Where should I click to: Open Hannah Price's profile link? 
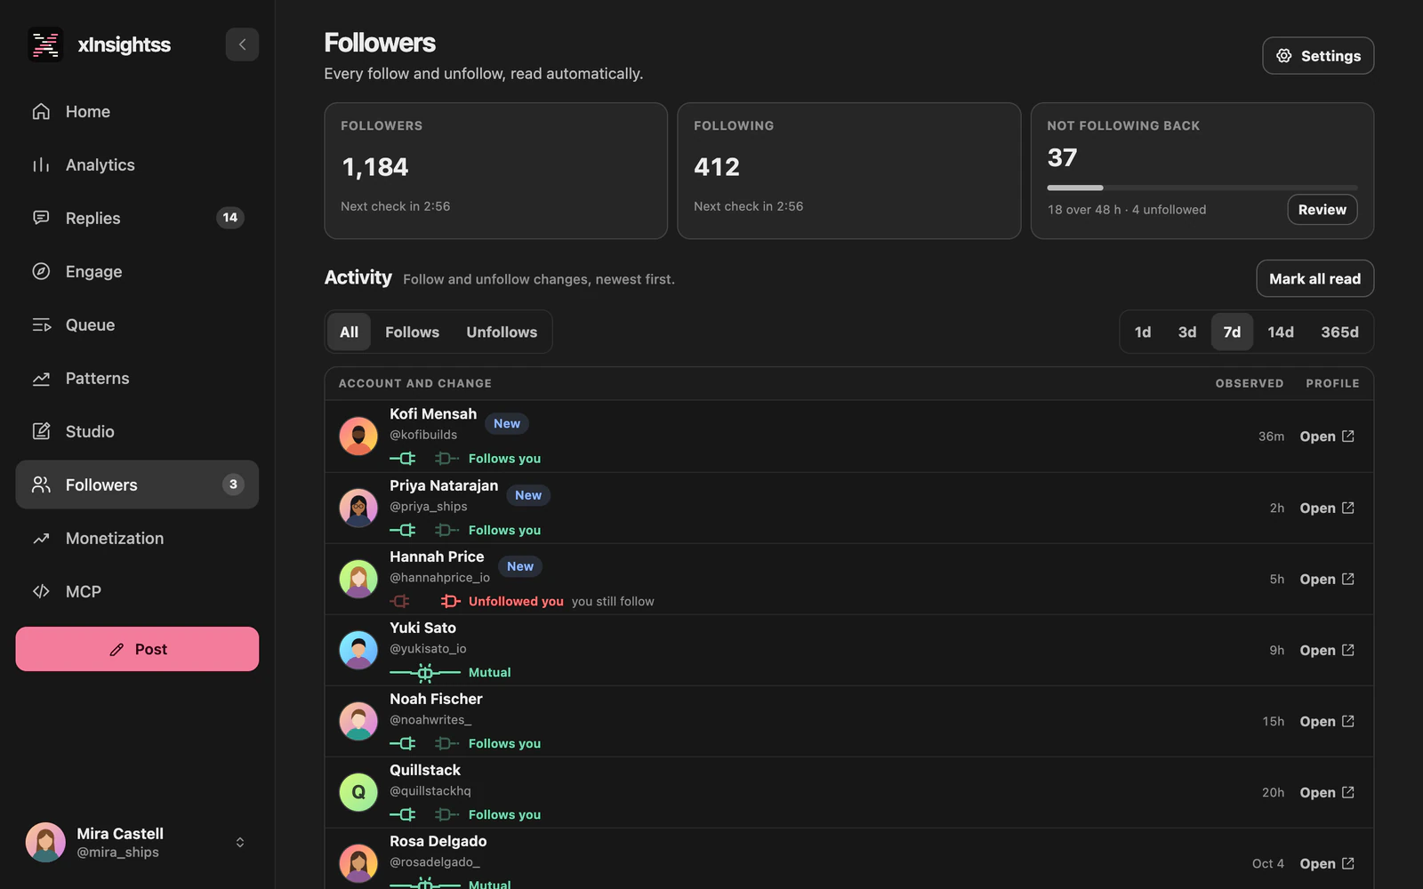[1327, 579]
